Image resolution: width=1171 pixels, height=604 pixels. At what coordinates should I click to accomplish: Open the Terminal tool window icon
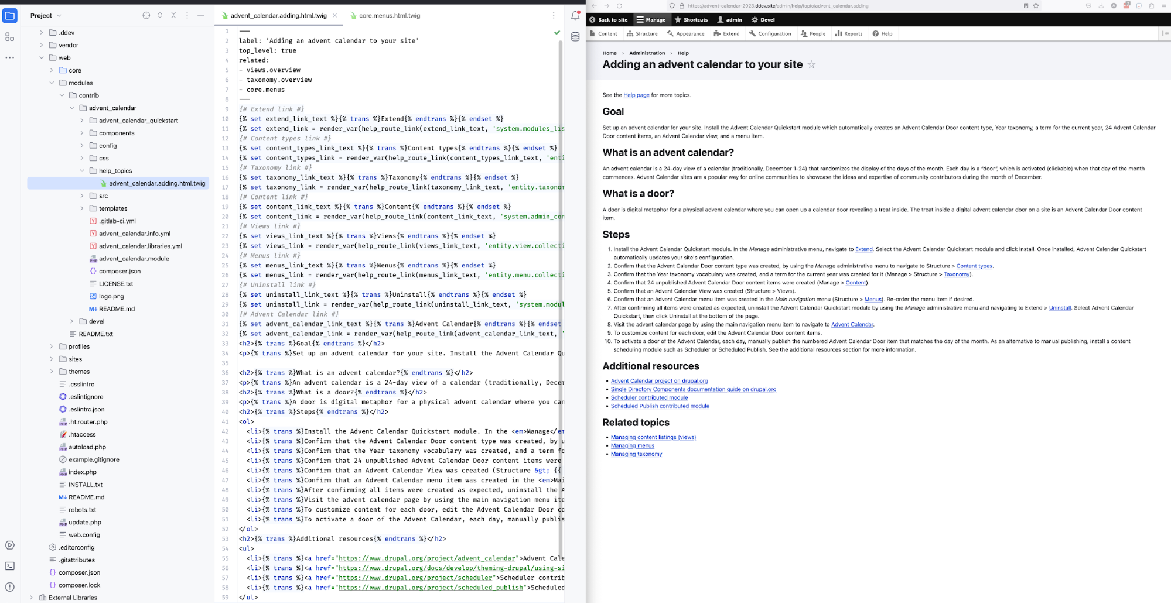10,566
